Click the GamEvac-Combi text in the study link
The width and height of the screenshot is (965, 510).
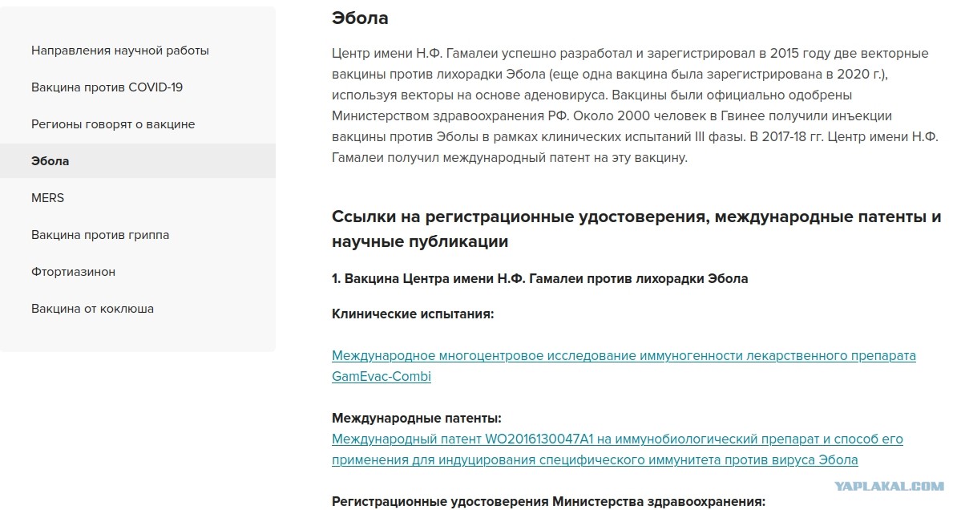coord(382,376)
